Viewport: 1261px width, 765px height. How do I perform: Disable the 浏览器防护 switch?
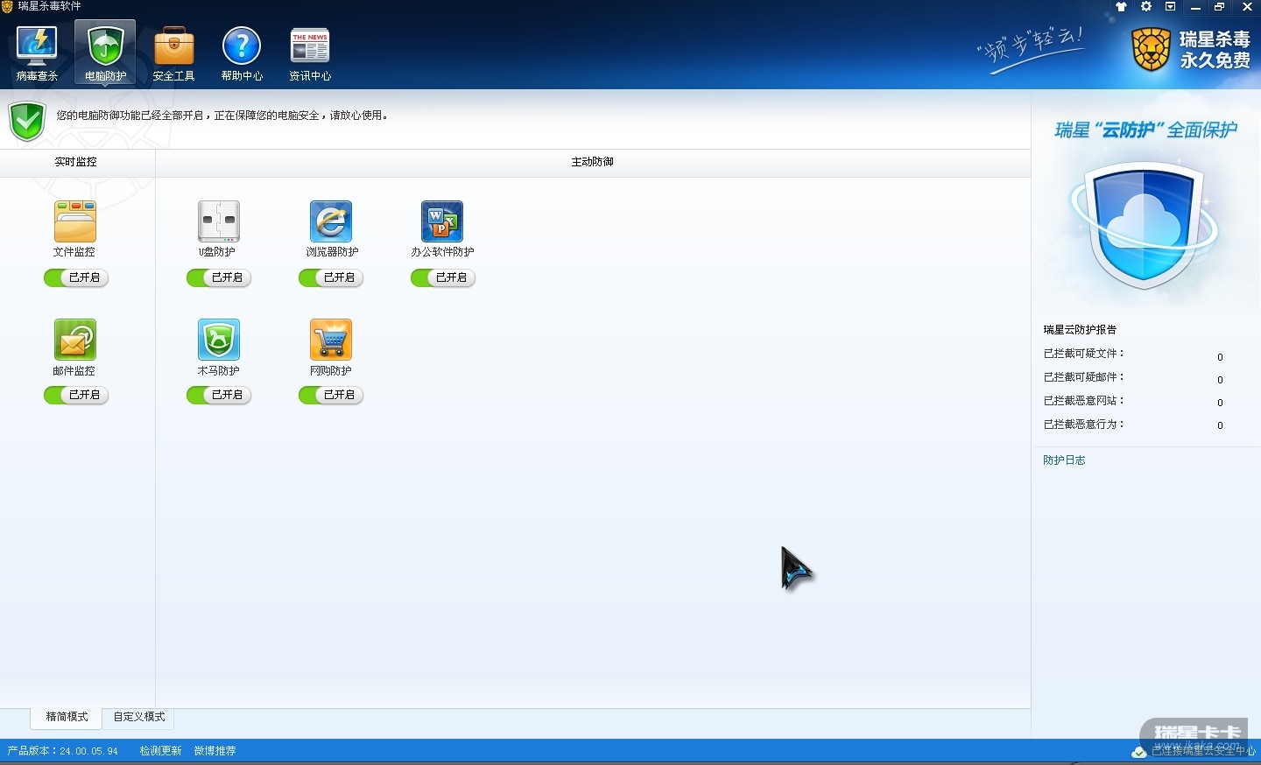coord(331,277)
